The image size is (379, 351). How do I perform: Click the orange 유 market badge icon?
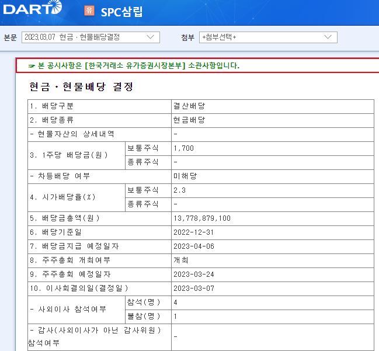pos(89,11)
